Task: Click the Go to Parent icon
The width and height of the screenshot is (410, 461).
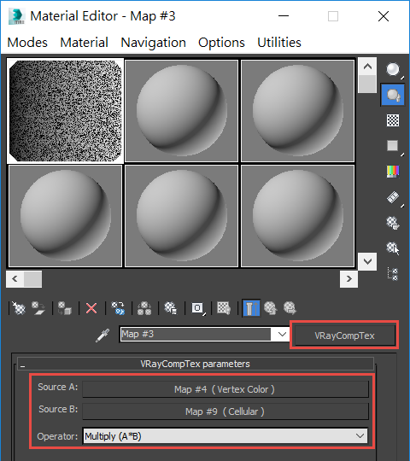Action: pyautogui.click(x=271, y=308)
